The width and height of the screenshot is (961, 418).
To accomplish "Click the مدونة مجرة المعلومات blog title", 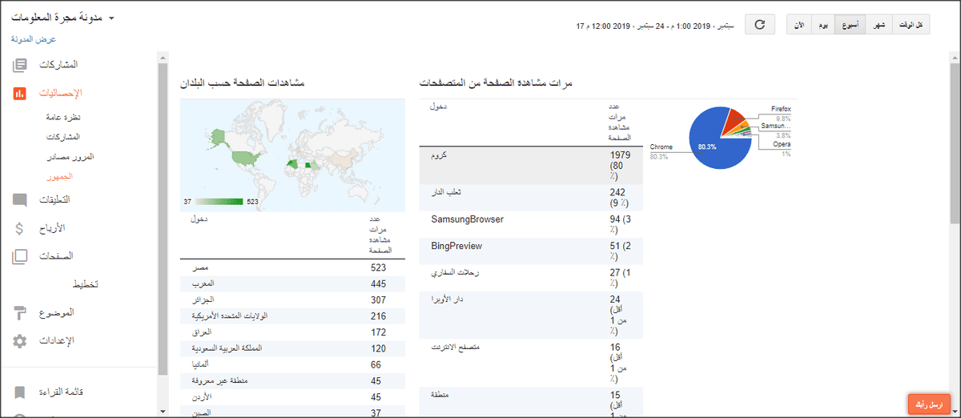I will pos(58,18).
